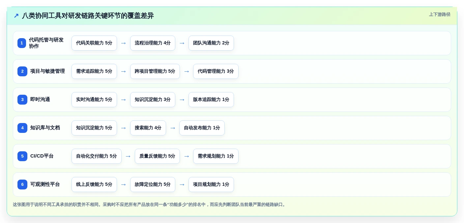464x223 pixels.
Task: Click the 可观测性平台 row title
Action: click(45, 185)
